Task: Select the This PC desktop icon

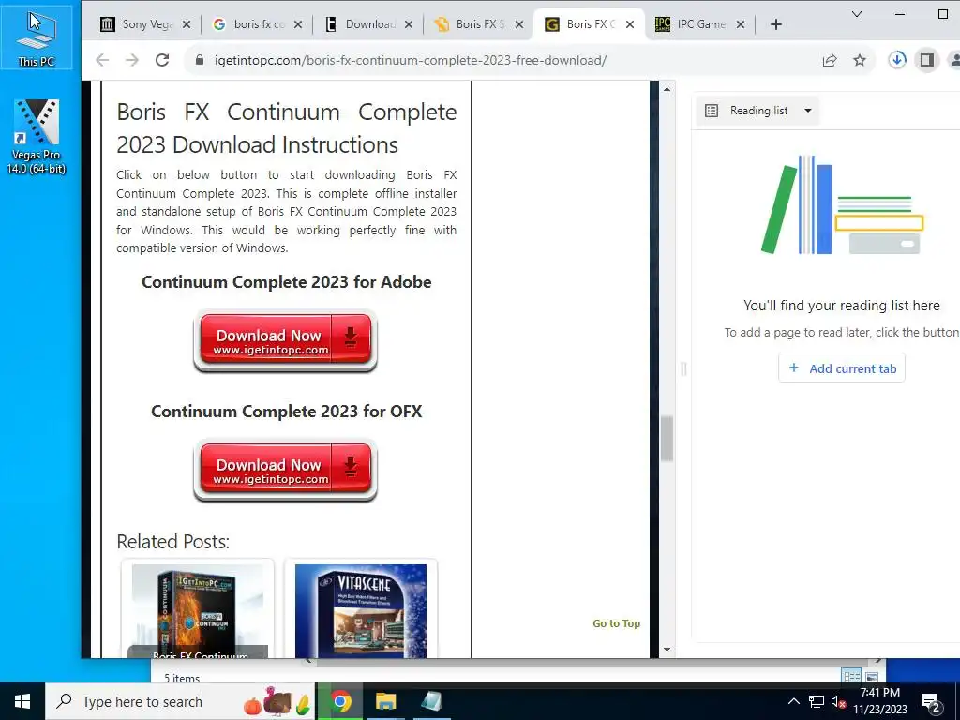Action: tap(37, 37)
